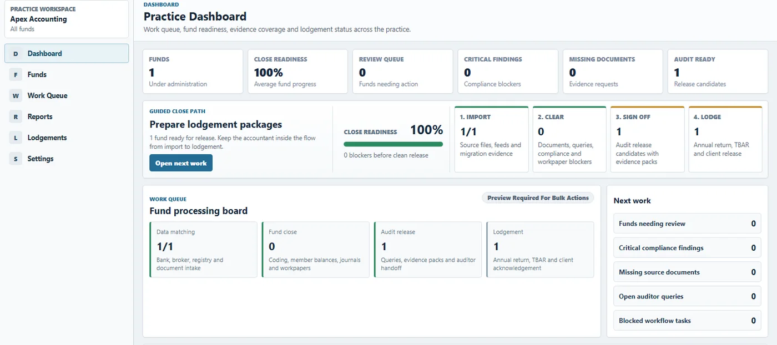Image resolution: width=777 pixels, height=345 pixels.
Task: Open the Audit Ready summary card
Action: (x=718, y=72)
